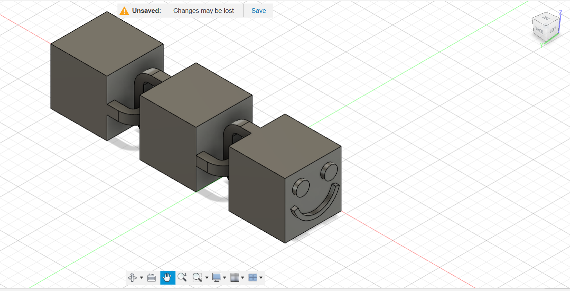The width and height of the screenshot is (570, 291).
Task: Click the LEFT face of ViewCube
Action: [x=552, y=30]
